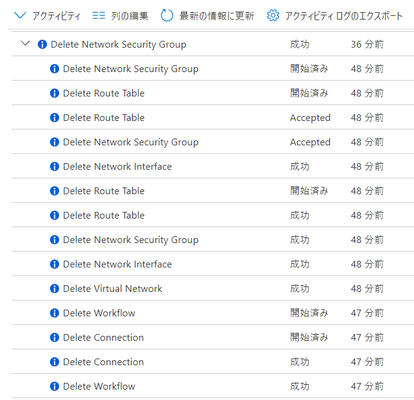Select Delete Connection entry with 開始済み status

[x=103, y=338]
